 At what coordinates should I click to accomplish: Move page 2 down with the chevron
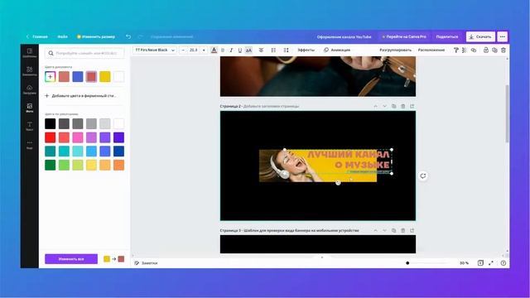tap(384, 106)
